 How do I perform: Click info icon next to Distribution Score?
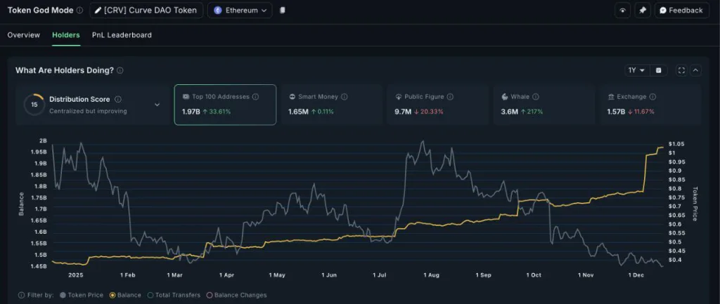click(x=117, y=100)
